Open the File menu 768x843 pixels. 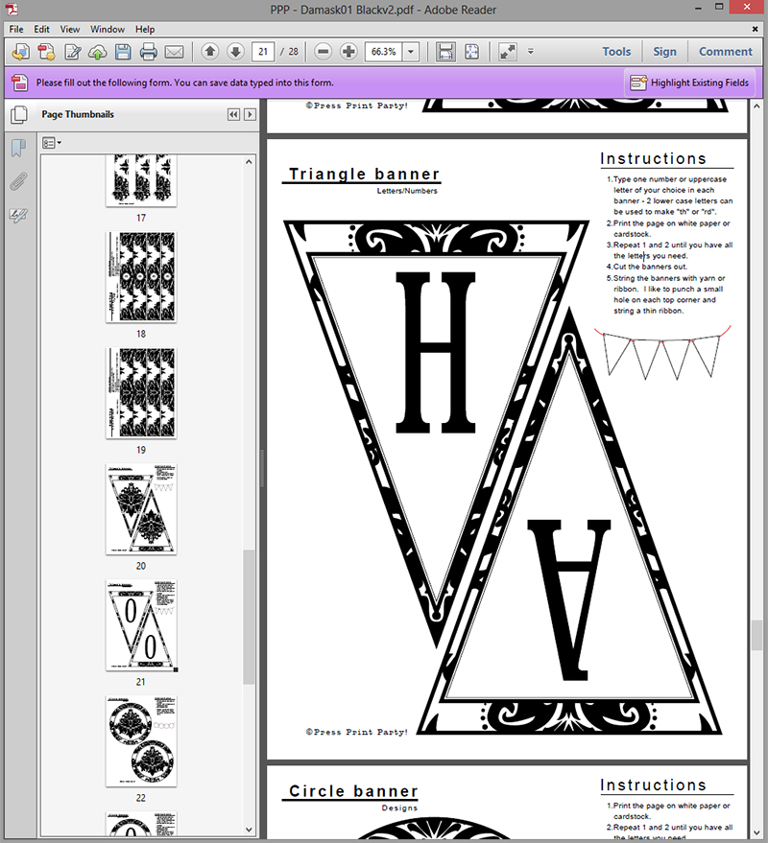16,29
